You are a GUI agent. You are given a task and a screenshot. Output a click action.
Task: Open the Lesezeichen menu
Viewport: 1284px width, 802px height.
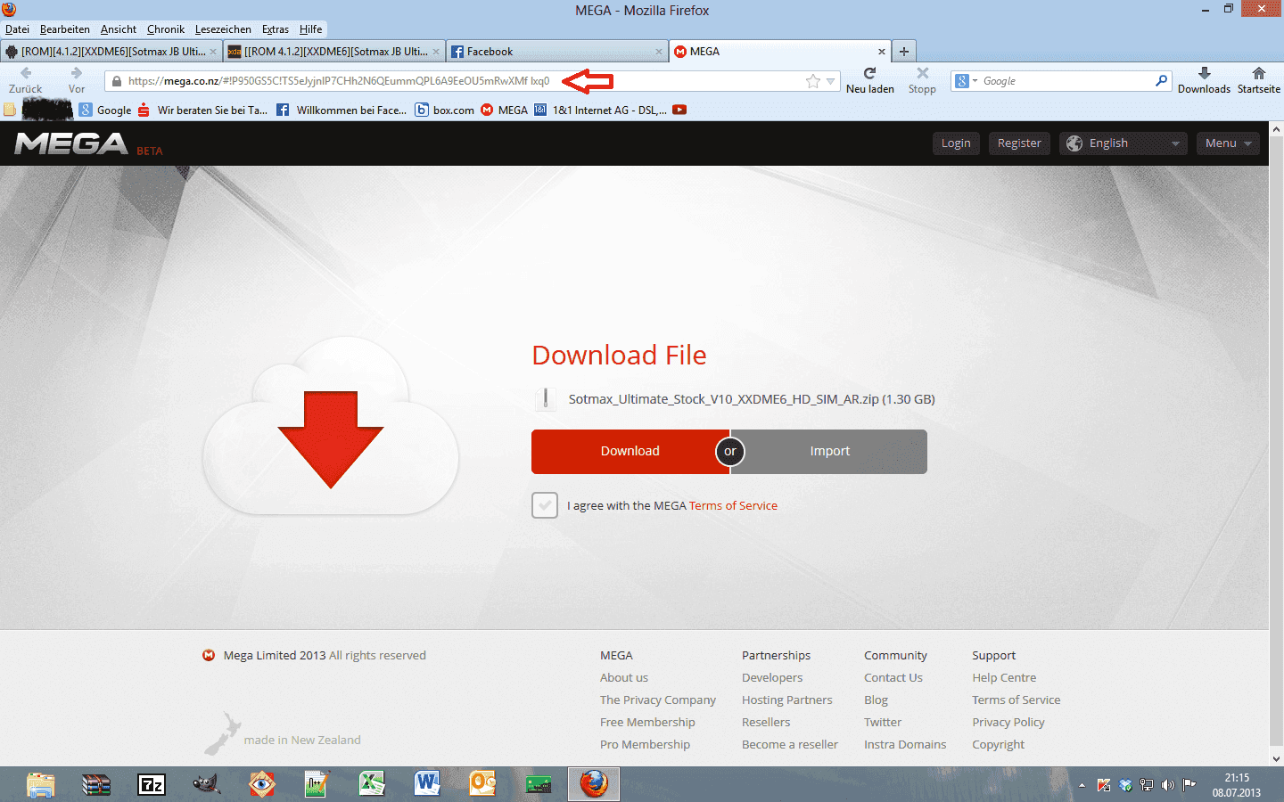click(223, 29)
